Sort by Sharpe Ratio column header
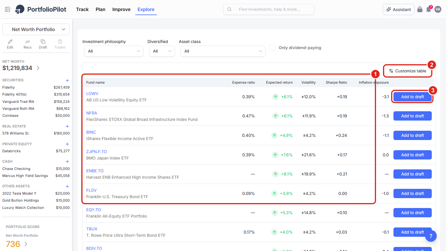The height and width of the screenshot is (251, 446). [336, 83]
